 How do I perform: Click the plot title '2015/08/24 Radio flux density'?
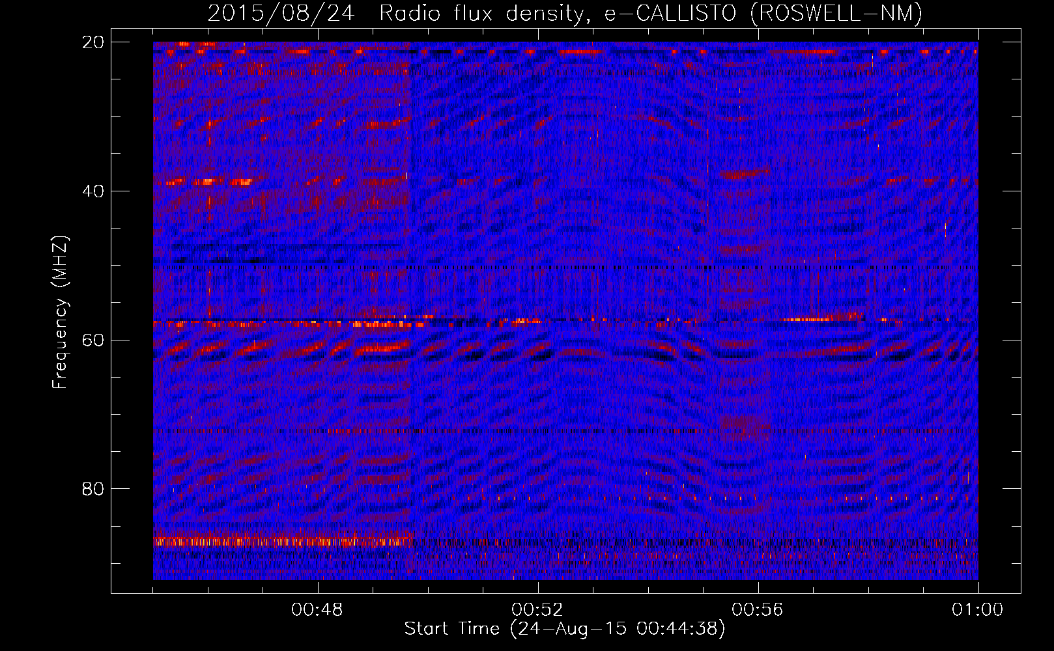tap(397, 13)
